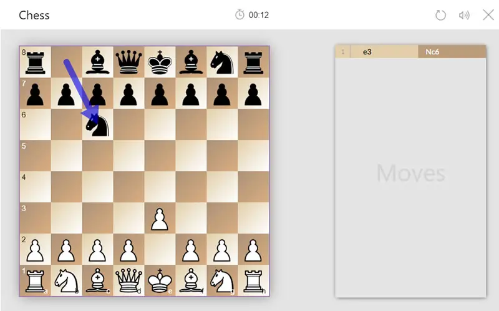Mute sound with the speaker icon

click(464, 15)
